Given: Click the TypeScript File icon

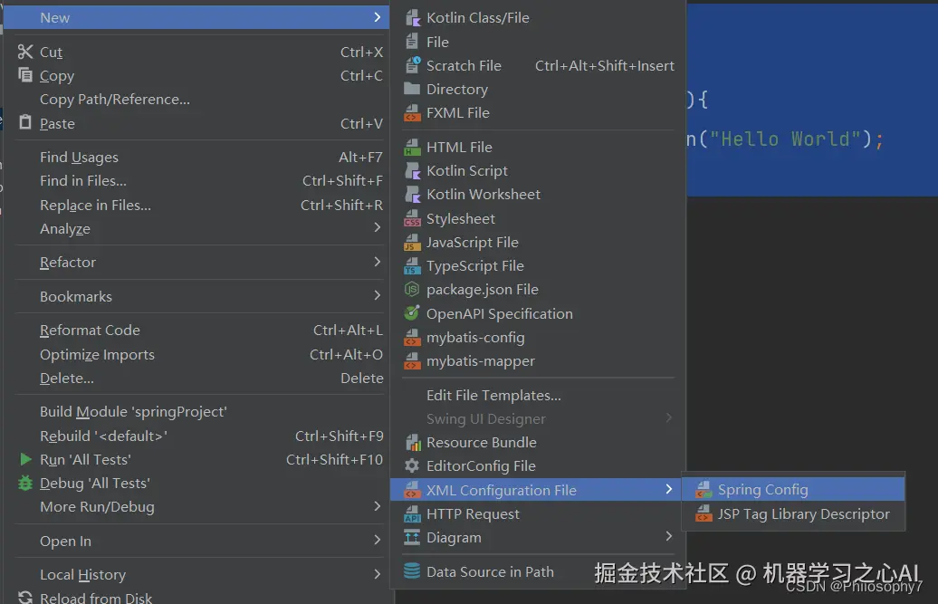Looking at the screenshot, I should coord(412,265).
